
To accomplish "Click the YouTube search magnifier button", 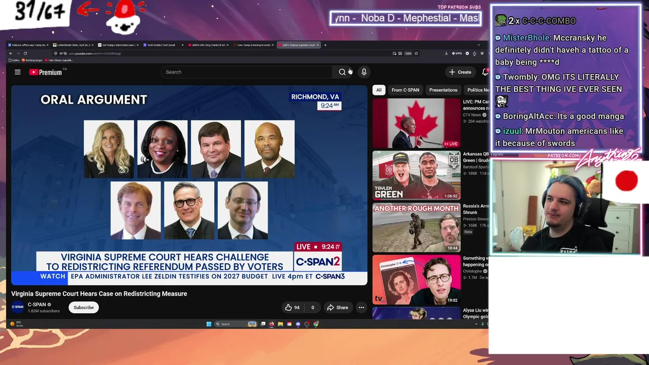I will [x=342, y=72].
